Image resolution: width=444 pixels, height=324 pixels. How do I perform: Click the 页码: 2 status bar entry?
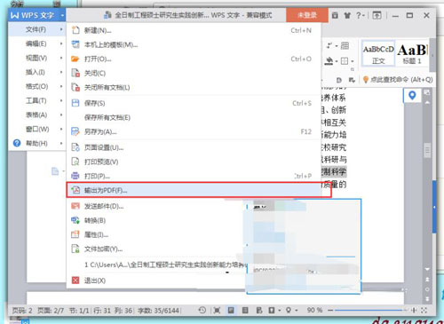click(22, 311)
